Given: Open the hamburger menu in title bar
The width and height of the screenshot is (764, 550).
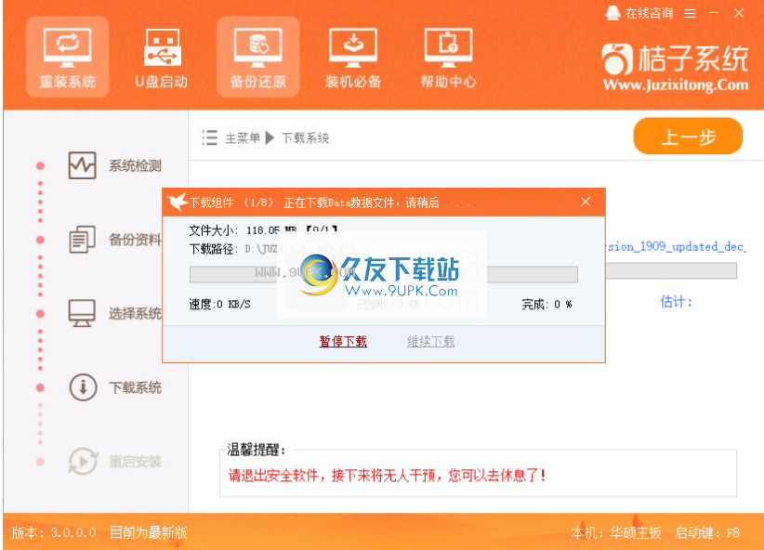Looking at the screenshot, I should (690, 13).
